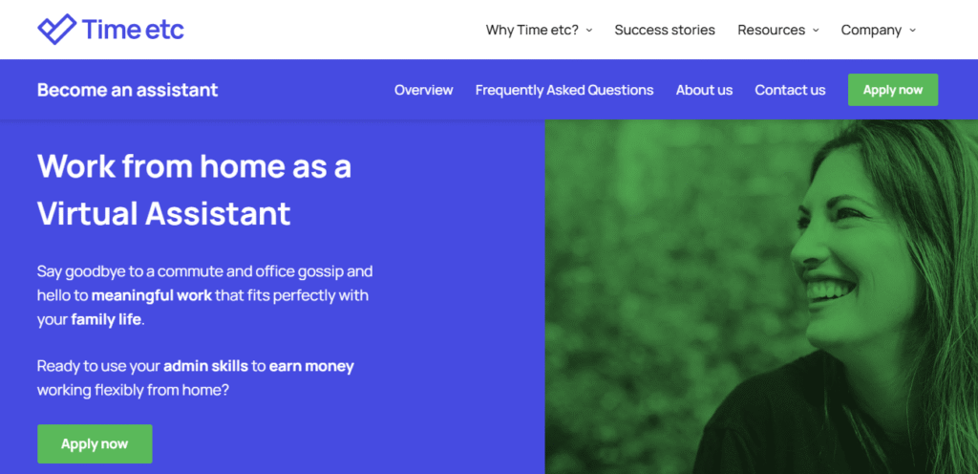978x474 pixels.
Task: Open the Resources menu label
Action: point(771,30)
